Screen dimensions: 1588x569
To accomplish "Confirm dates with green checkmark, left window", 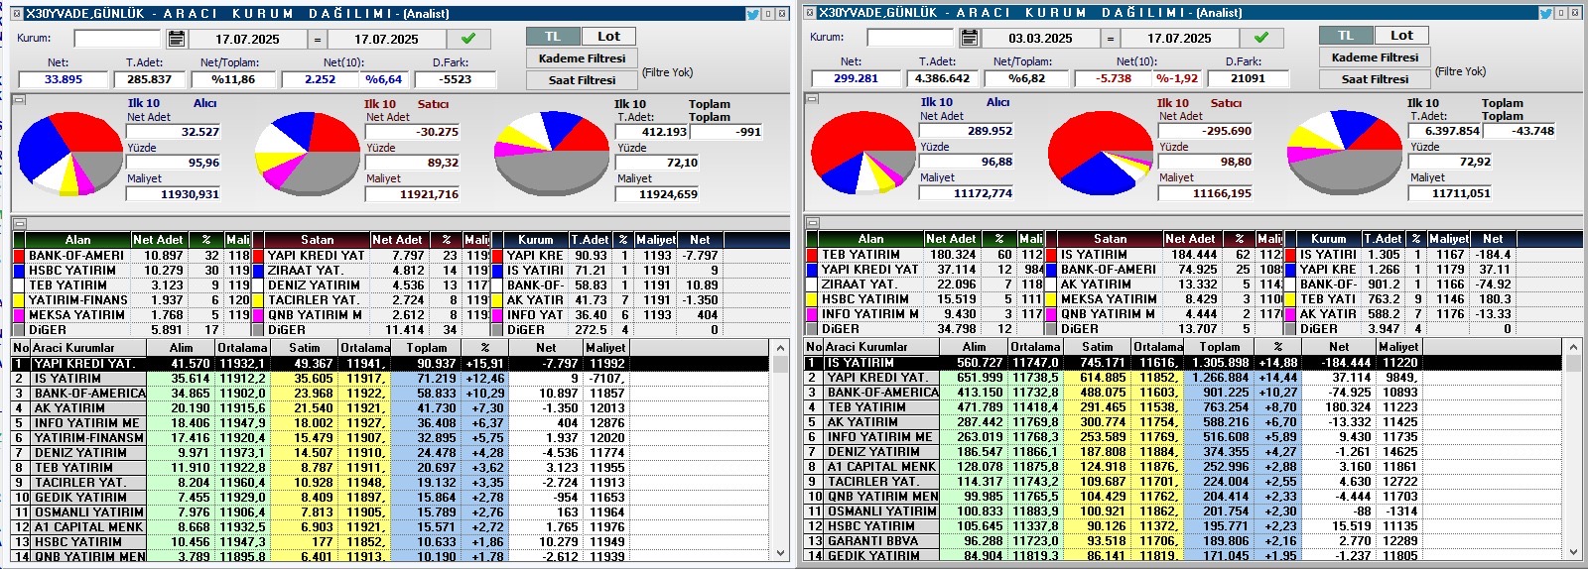I will pos(468,39).
